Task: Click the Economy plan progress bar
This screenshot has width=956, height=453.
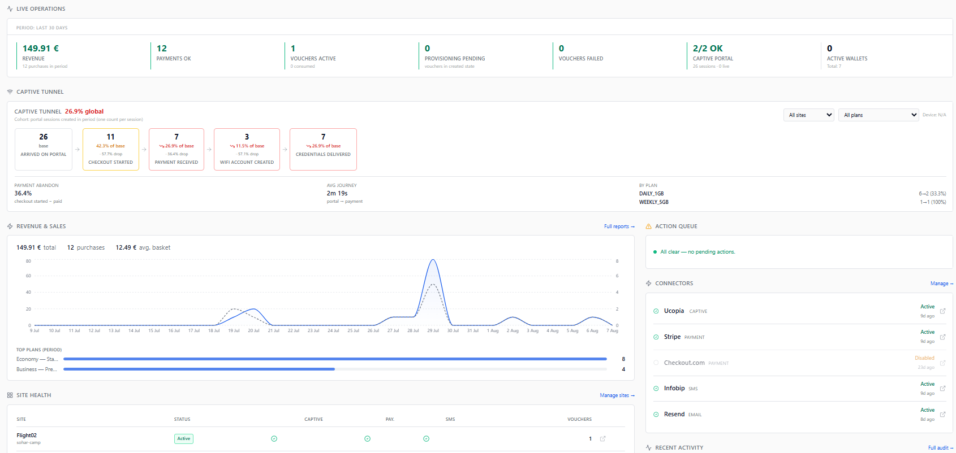Action: (335, 359)
